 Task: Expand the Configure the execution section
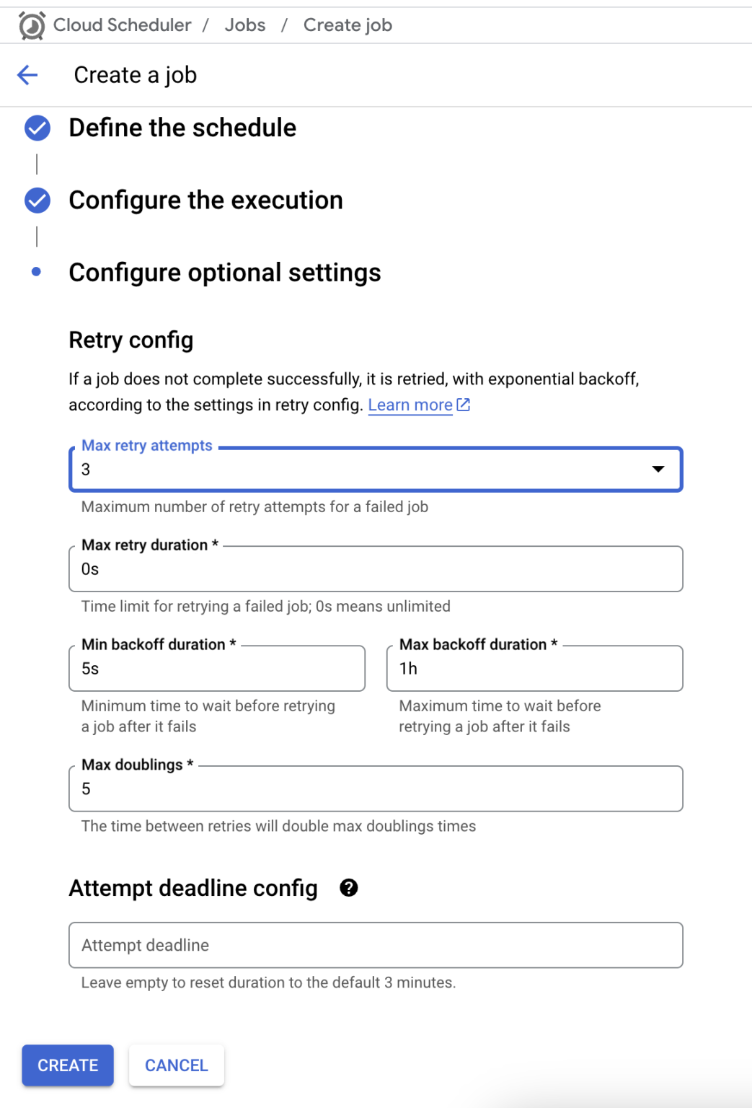coord(205,200)
